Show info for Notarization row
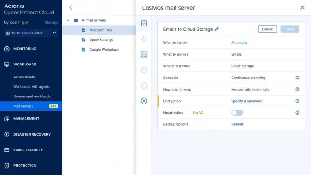Screen dimensions: 311x175 click(x=298, y=113)
